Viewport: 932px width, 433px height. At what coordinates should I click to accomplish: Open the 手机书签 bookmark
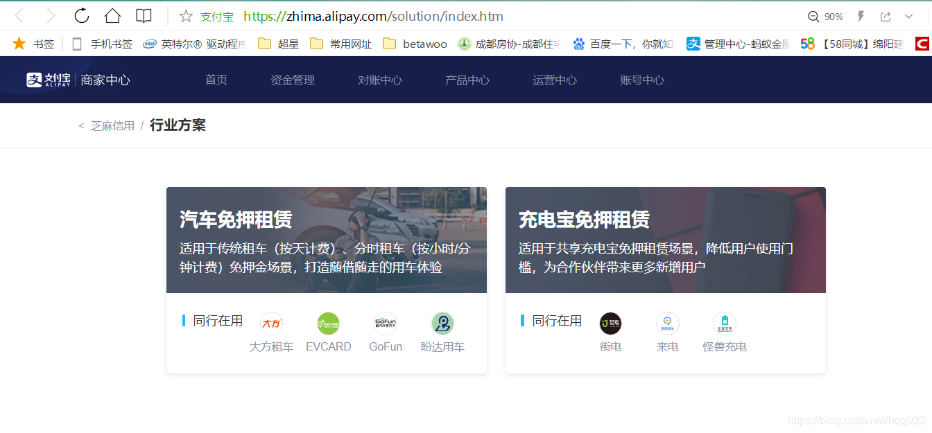(x=102, y=44)
